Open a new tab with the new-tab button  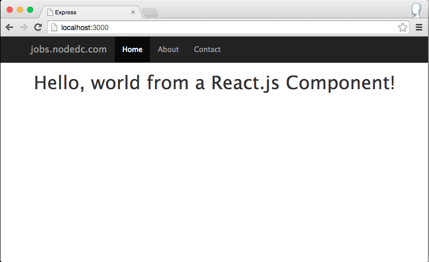(150, 12)
